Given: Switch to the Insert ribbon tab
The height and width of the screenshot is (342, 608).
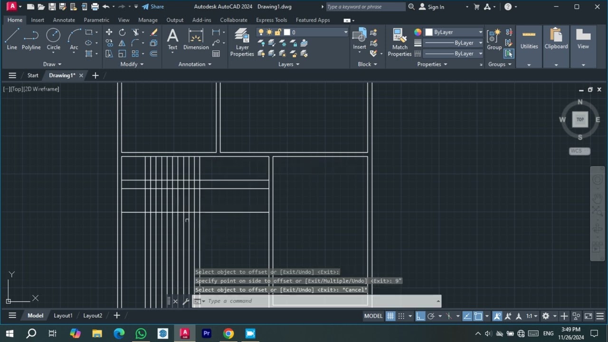Looking at the screenshot, I should coord(38,20).
